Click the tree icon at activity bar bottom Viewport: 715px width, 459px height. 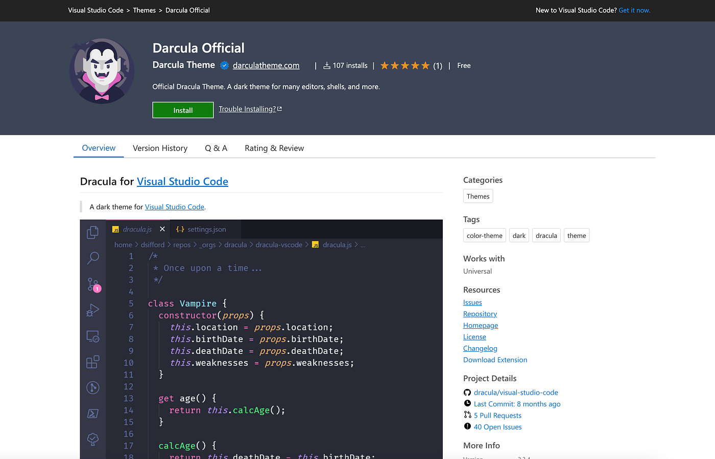[92, 439]
